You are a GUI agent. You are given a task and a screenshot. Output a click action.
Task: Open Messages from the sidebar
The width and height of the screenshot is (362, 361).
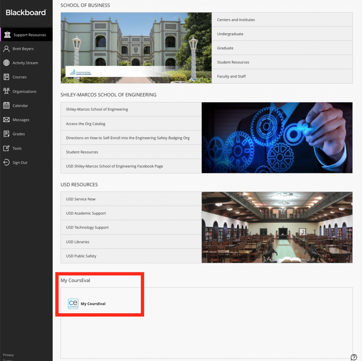click(x=27, y=120)
